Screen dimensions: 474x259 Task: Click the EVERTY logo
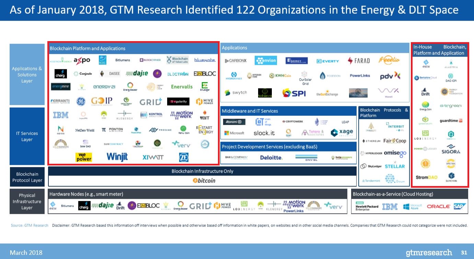[x=328, y=61]
